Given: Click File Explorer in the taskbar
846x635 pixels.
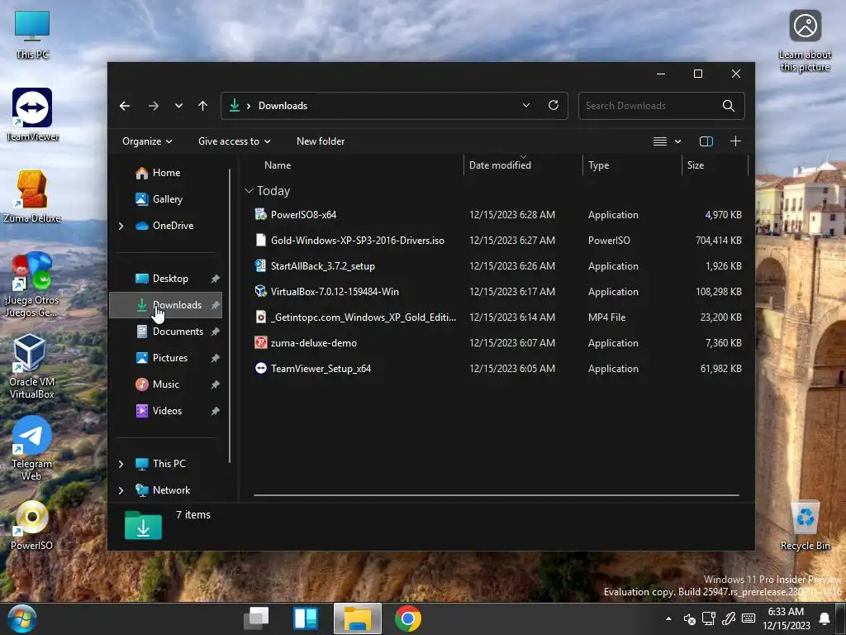Looking at the screenshot, I should click(357, 618).
